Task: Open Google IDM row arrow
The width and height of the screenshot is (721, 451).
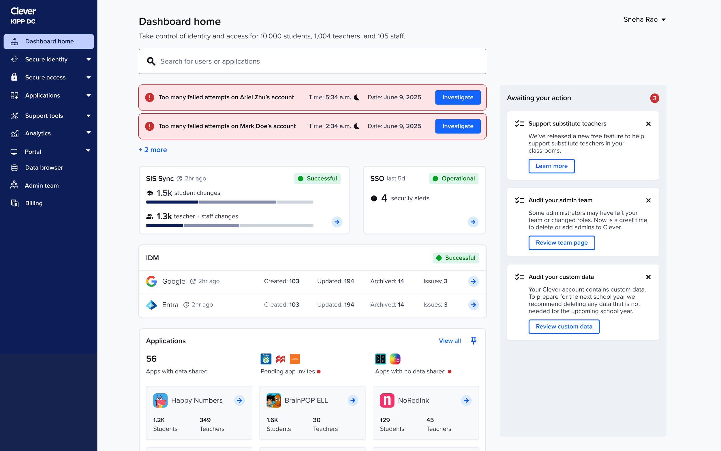Action: 473,281
